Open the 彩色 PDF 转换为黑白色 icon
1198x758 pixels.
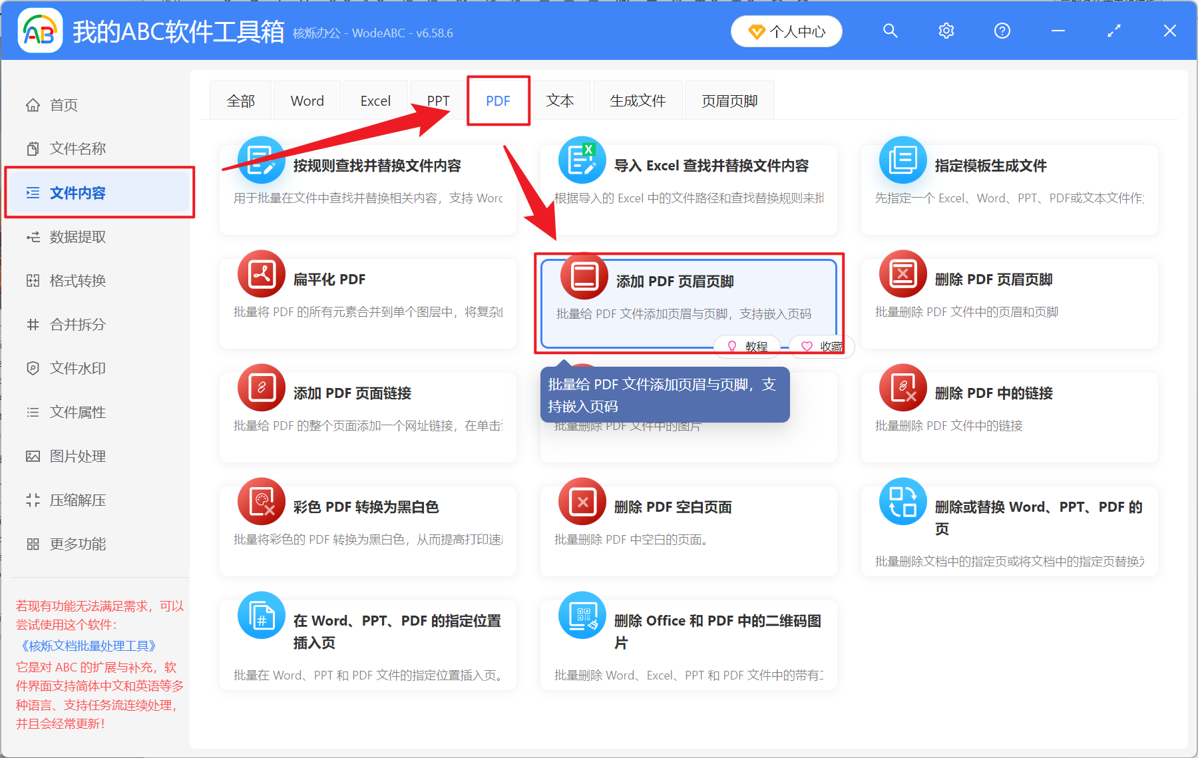[261, 501]
